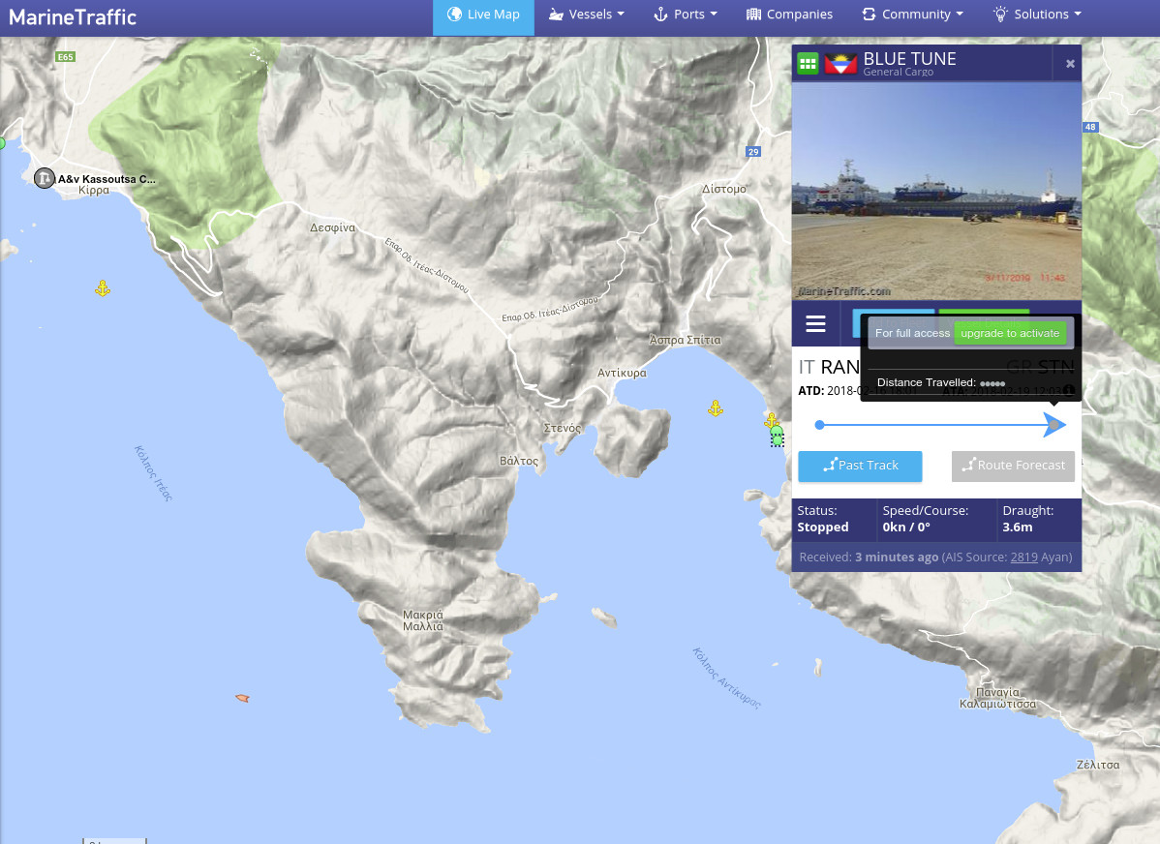Click the Speed/Course value '0kn / 0°'
This screenshot has height=844, width=1160.
[x=906, y=527]
